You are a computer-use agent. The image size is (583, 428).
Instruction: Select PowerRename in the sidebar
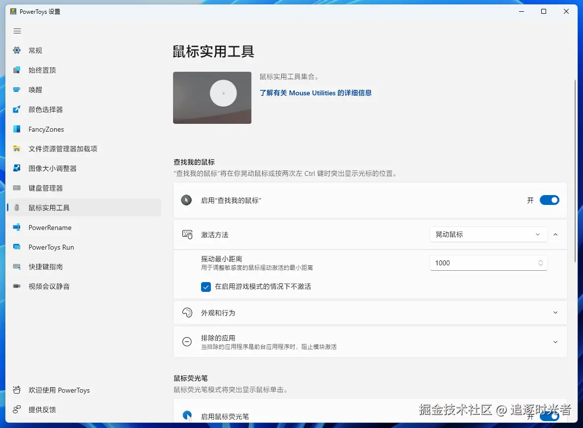point(50,228)
